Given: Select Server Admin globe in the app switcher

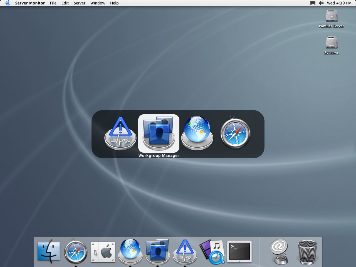Looking at the screenshot, I should pyautogui.click(x=197, y=133).
